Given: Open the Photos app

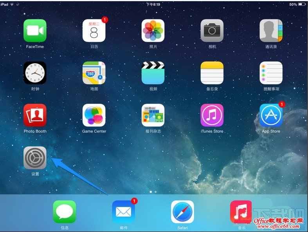Looking at the screenshot, I should (x=153, y=31).
